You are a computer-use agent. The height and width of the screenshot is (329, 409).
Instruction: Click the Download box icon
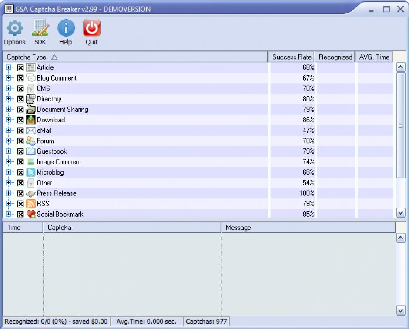(31, 120)
